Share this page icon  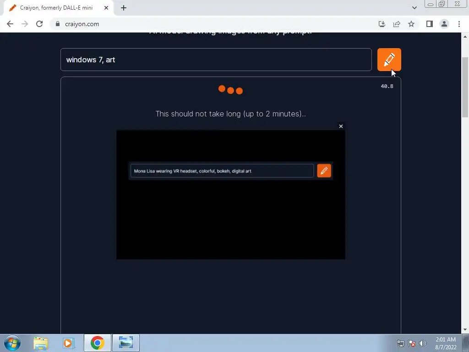(397, 24)
